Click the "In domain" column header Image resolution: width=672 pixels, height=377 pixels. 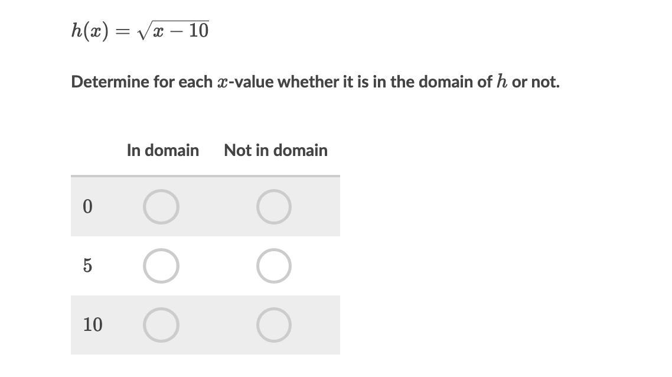[x=163, y=150]
